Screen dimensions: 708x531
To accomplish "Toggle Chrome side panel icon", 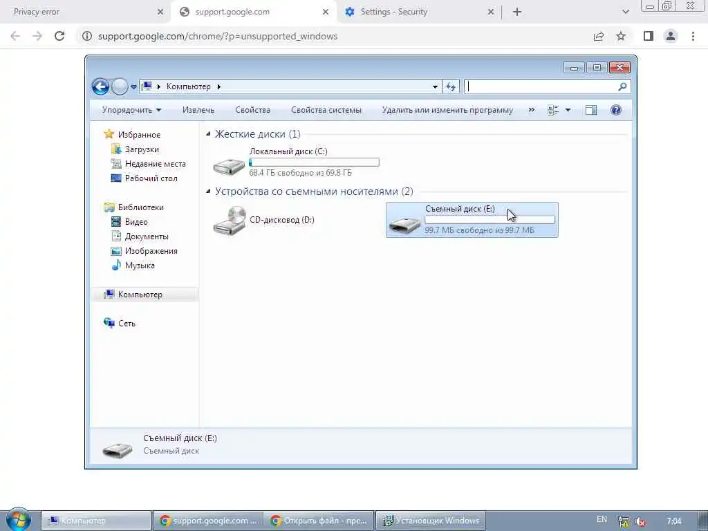I will [x=649, y=36].
